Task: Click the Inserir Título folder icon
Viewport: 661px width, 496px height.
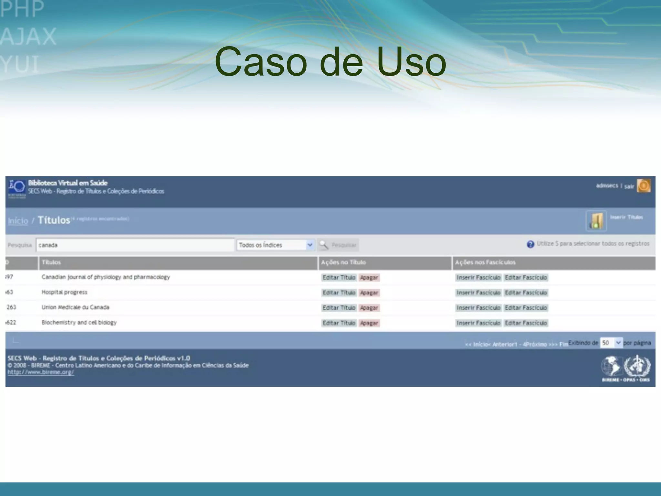Action: (596, 221)
